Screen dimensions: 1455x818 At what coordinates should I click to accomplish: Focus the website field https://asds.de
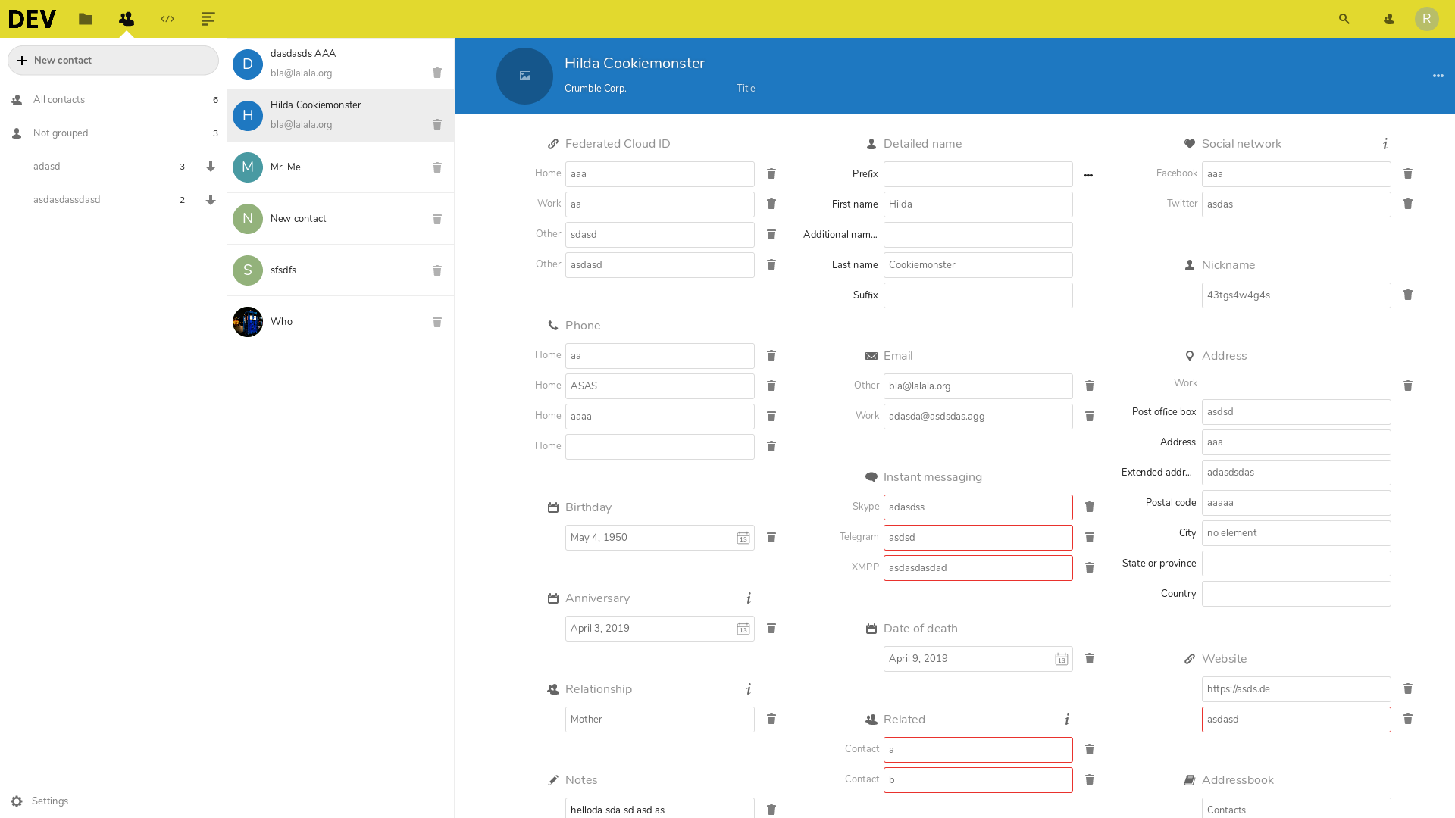pyautogui.click(x=1296, y=689)
